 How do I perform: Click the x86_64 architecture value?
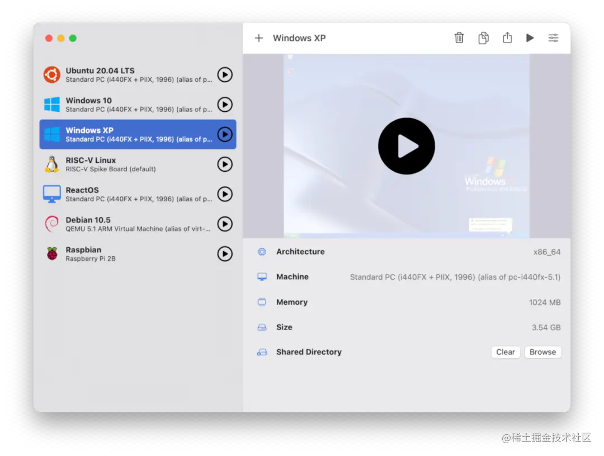547,252
